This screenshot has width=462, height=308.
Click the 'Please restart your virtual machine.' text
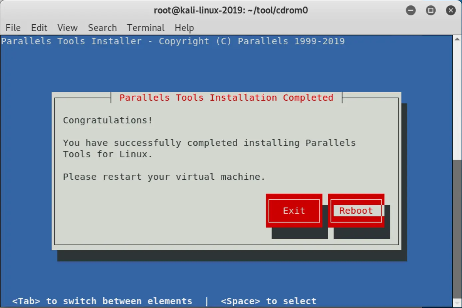(164, 177)
